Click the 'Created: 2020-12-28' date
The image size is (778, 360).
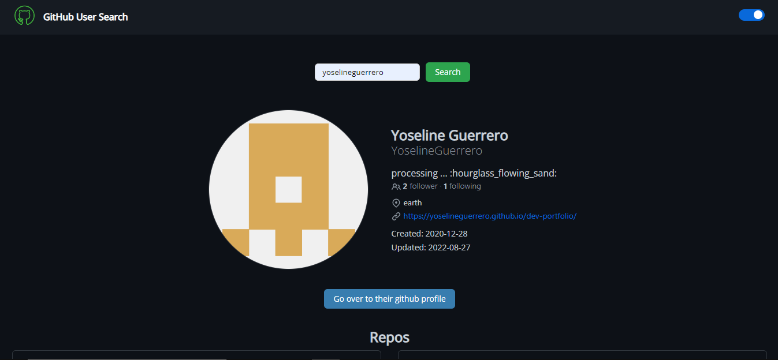(429, 234)
